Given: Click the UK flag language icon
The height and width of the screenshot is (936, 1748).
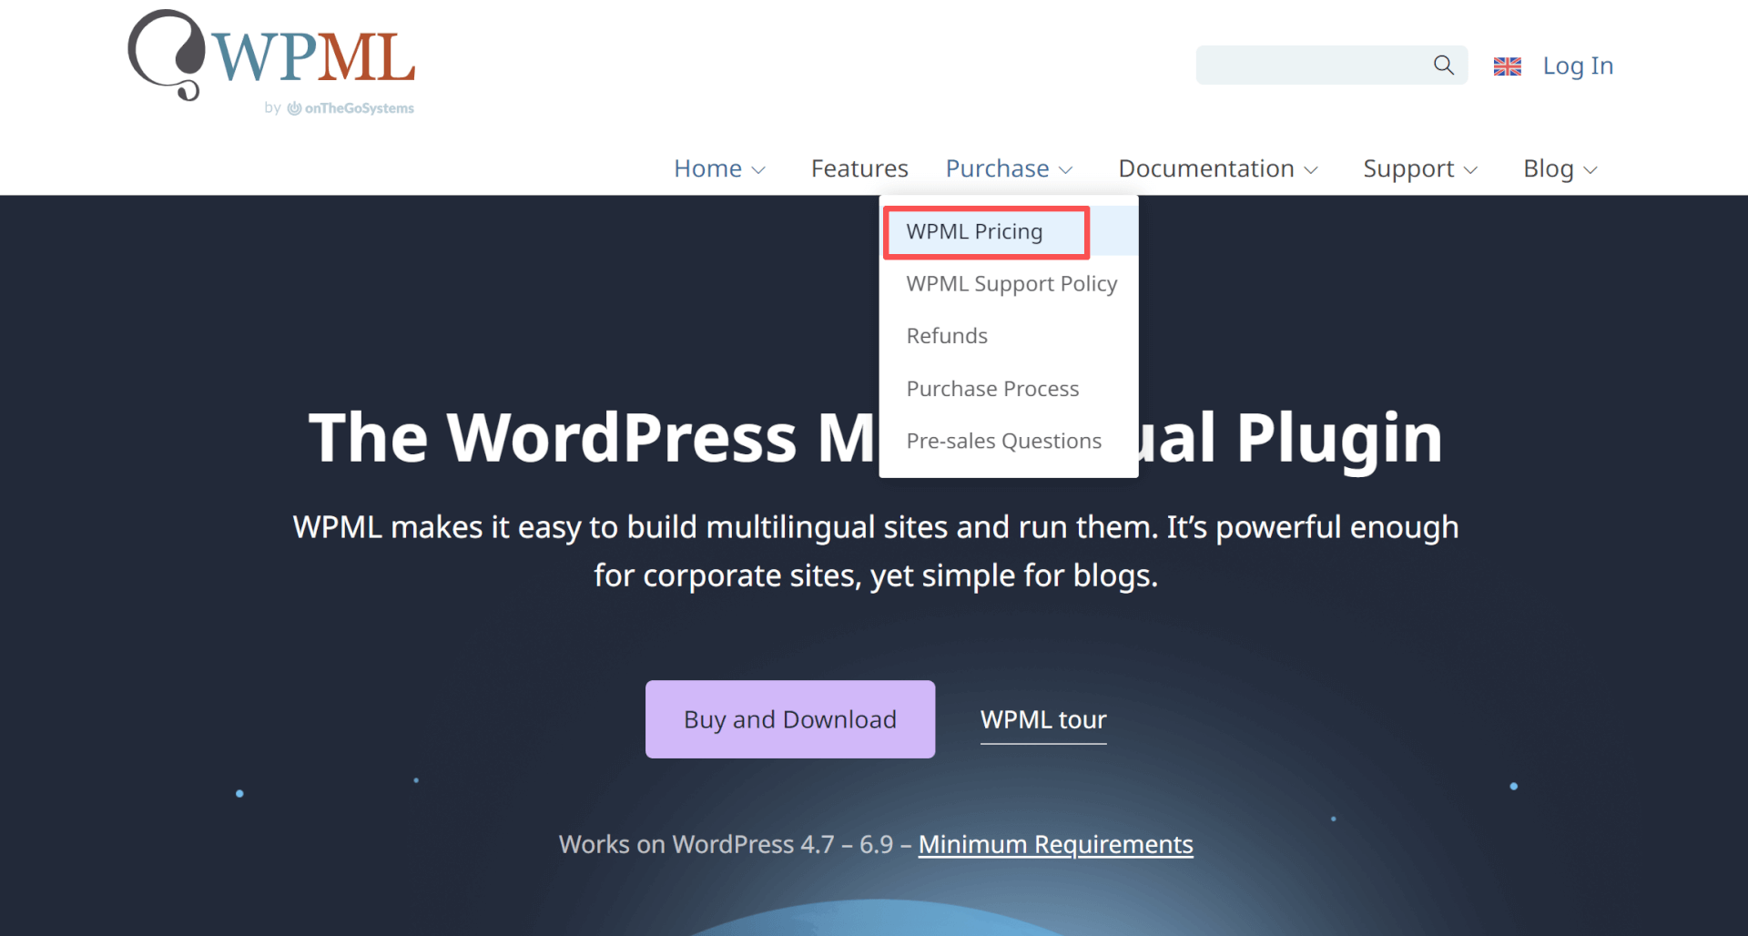Looking at the screenshot, I should pyautogui.click(x=1507, y=66).
